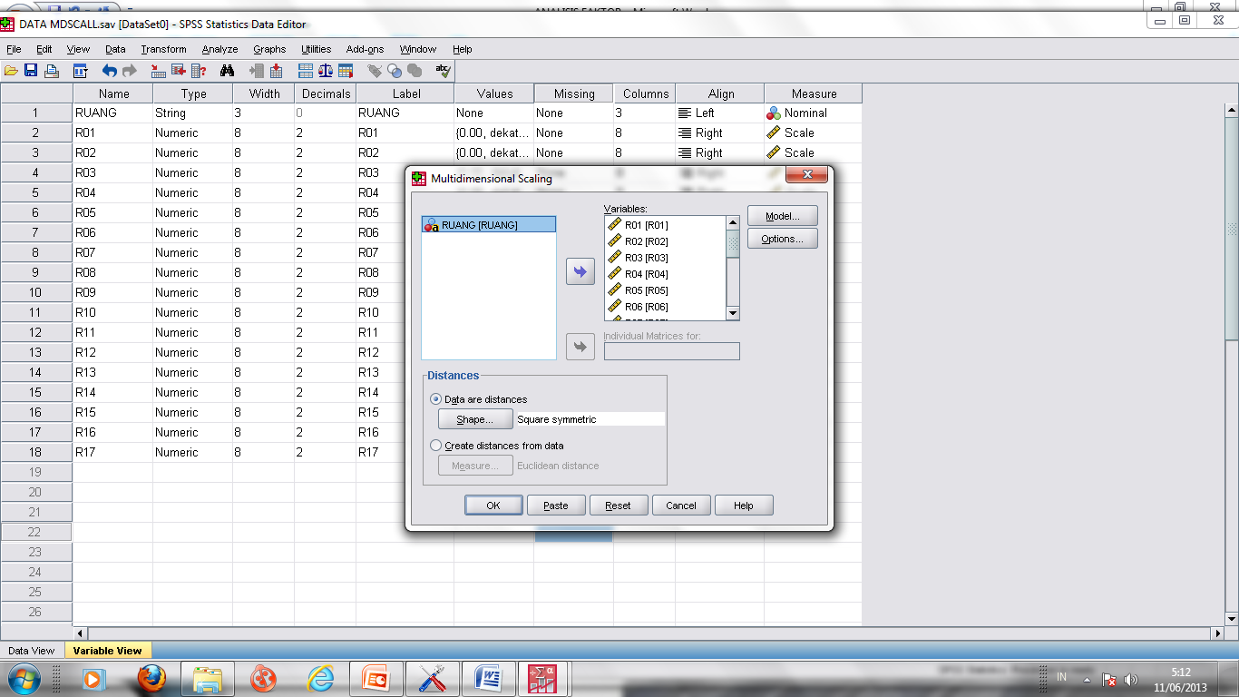Click the Model button in the dialog

tap(781, 215)
